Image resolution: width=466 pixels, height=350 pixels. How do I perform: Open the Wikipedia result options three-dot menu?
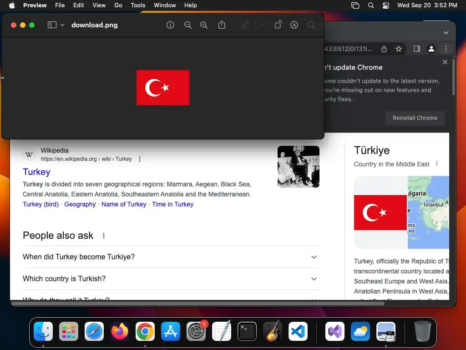140,159
